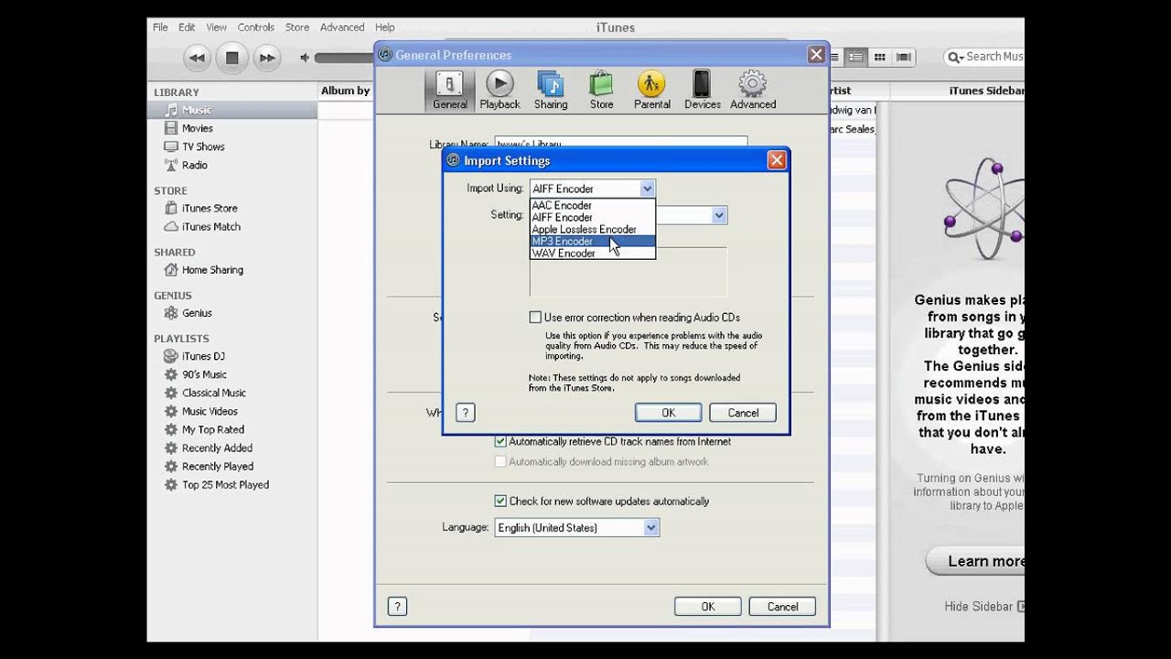Open the View menu
Screen dimensions: 1171x659
pyautogui.click(x=216, y=27)
